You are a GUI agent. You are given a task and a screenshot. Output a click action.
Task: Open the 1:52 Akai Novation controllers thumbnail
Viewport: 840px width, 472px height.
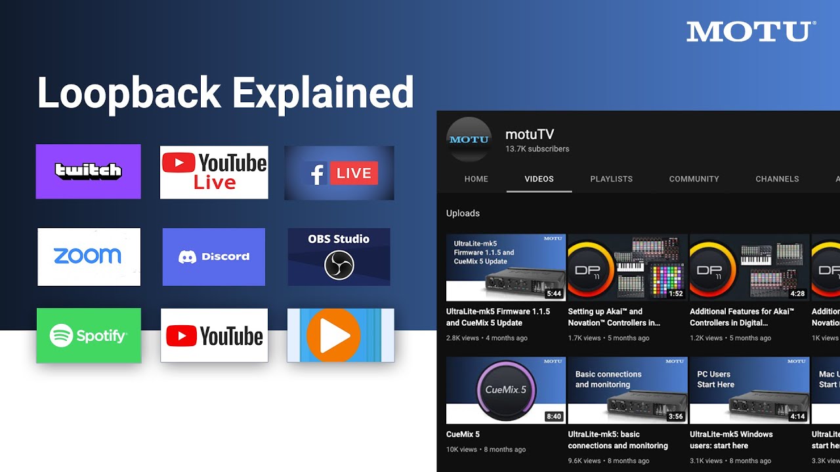coord(628,267)
